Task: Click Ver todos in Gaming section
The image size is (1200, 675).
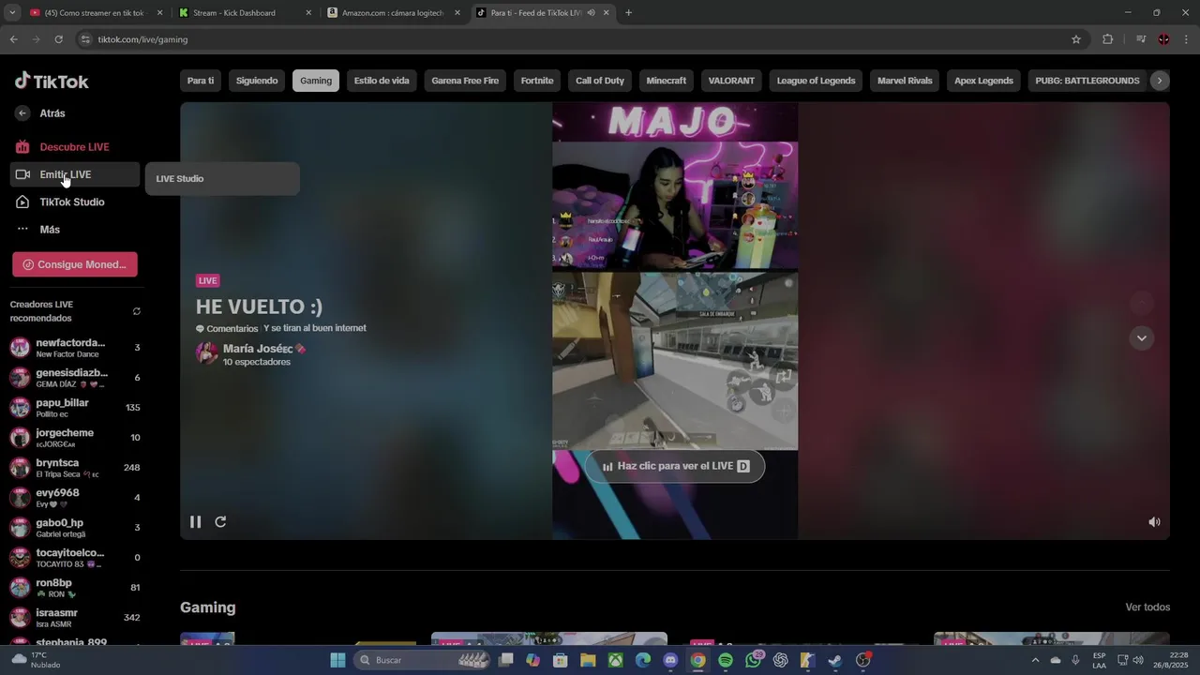Action: click(1147, 607)
